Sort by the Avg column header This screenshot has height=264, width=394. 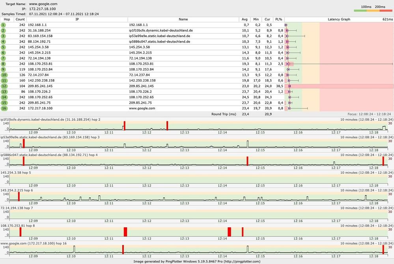tap(245, 19)
